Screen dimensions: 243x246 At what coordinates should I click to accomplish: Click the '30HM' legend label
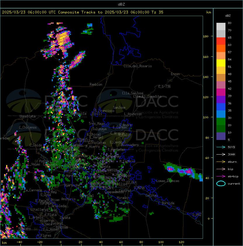(x=231, y=154)
